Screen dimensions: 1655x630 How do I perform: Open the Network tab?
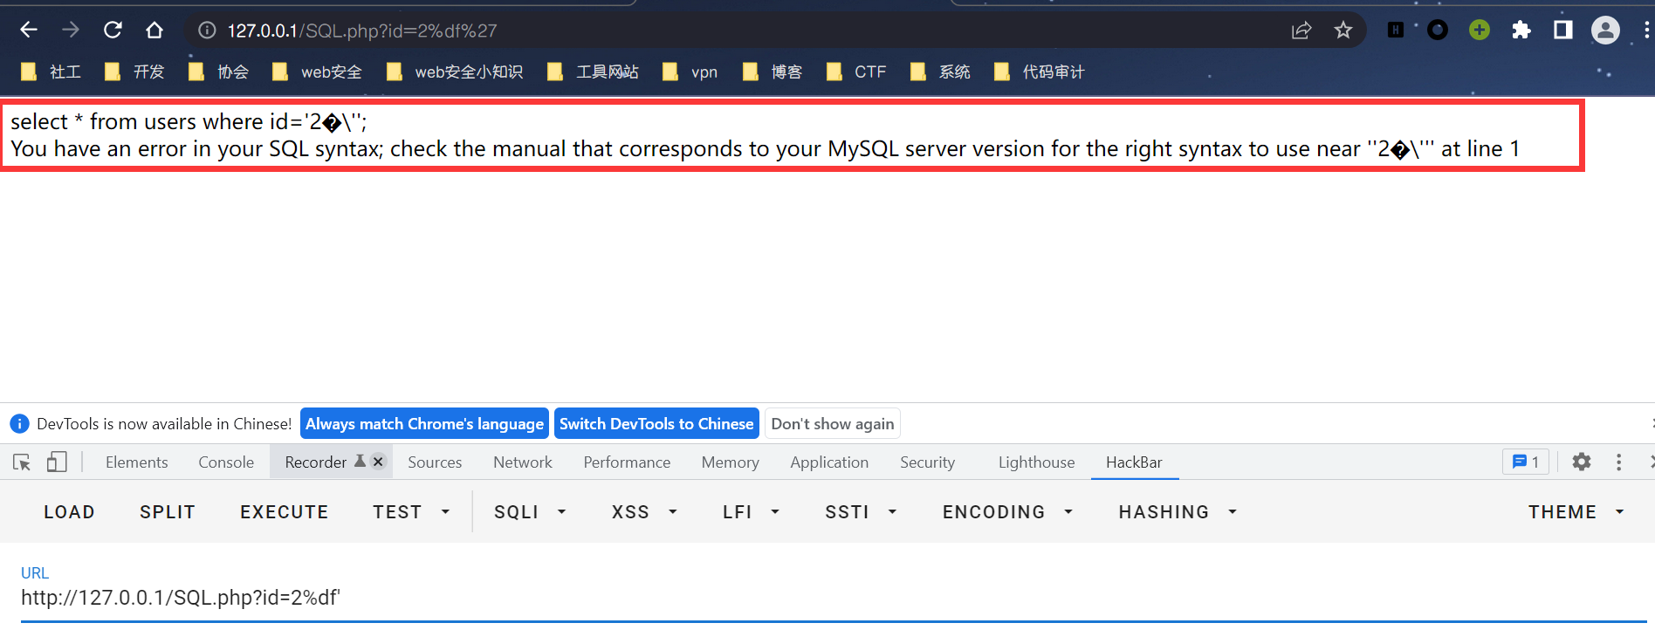523,462
